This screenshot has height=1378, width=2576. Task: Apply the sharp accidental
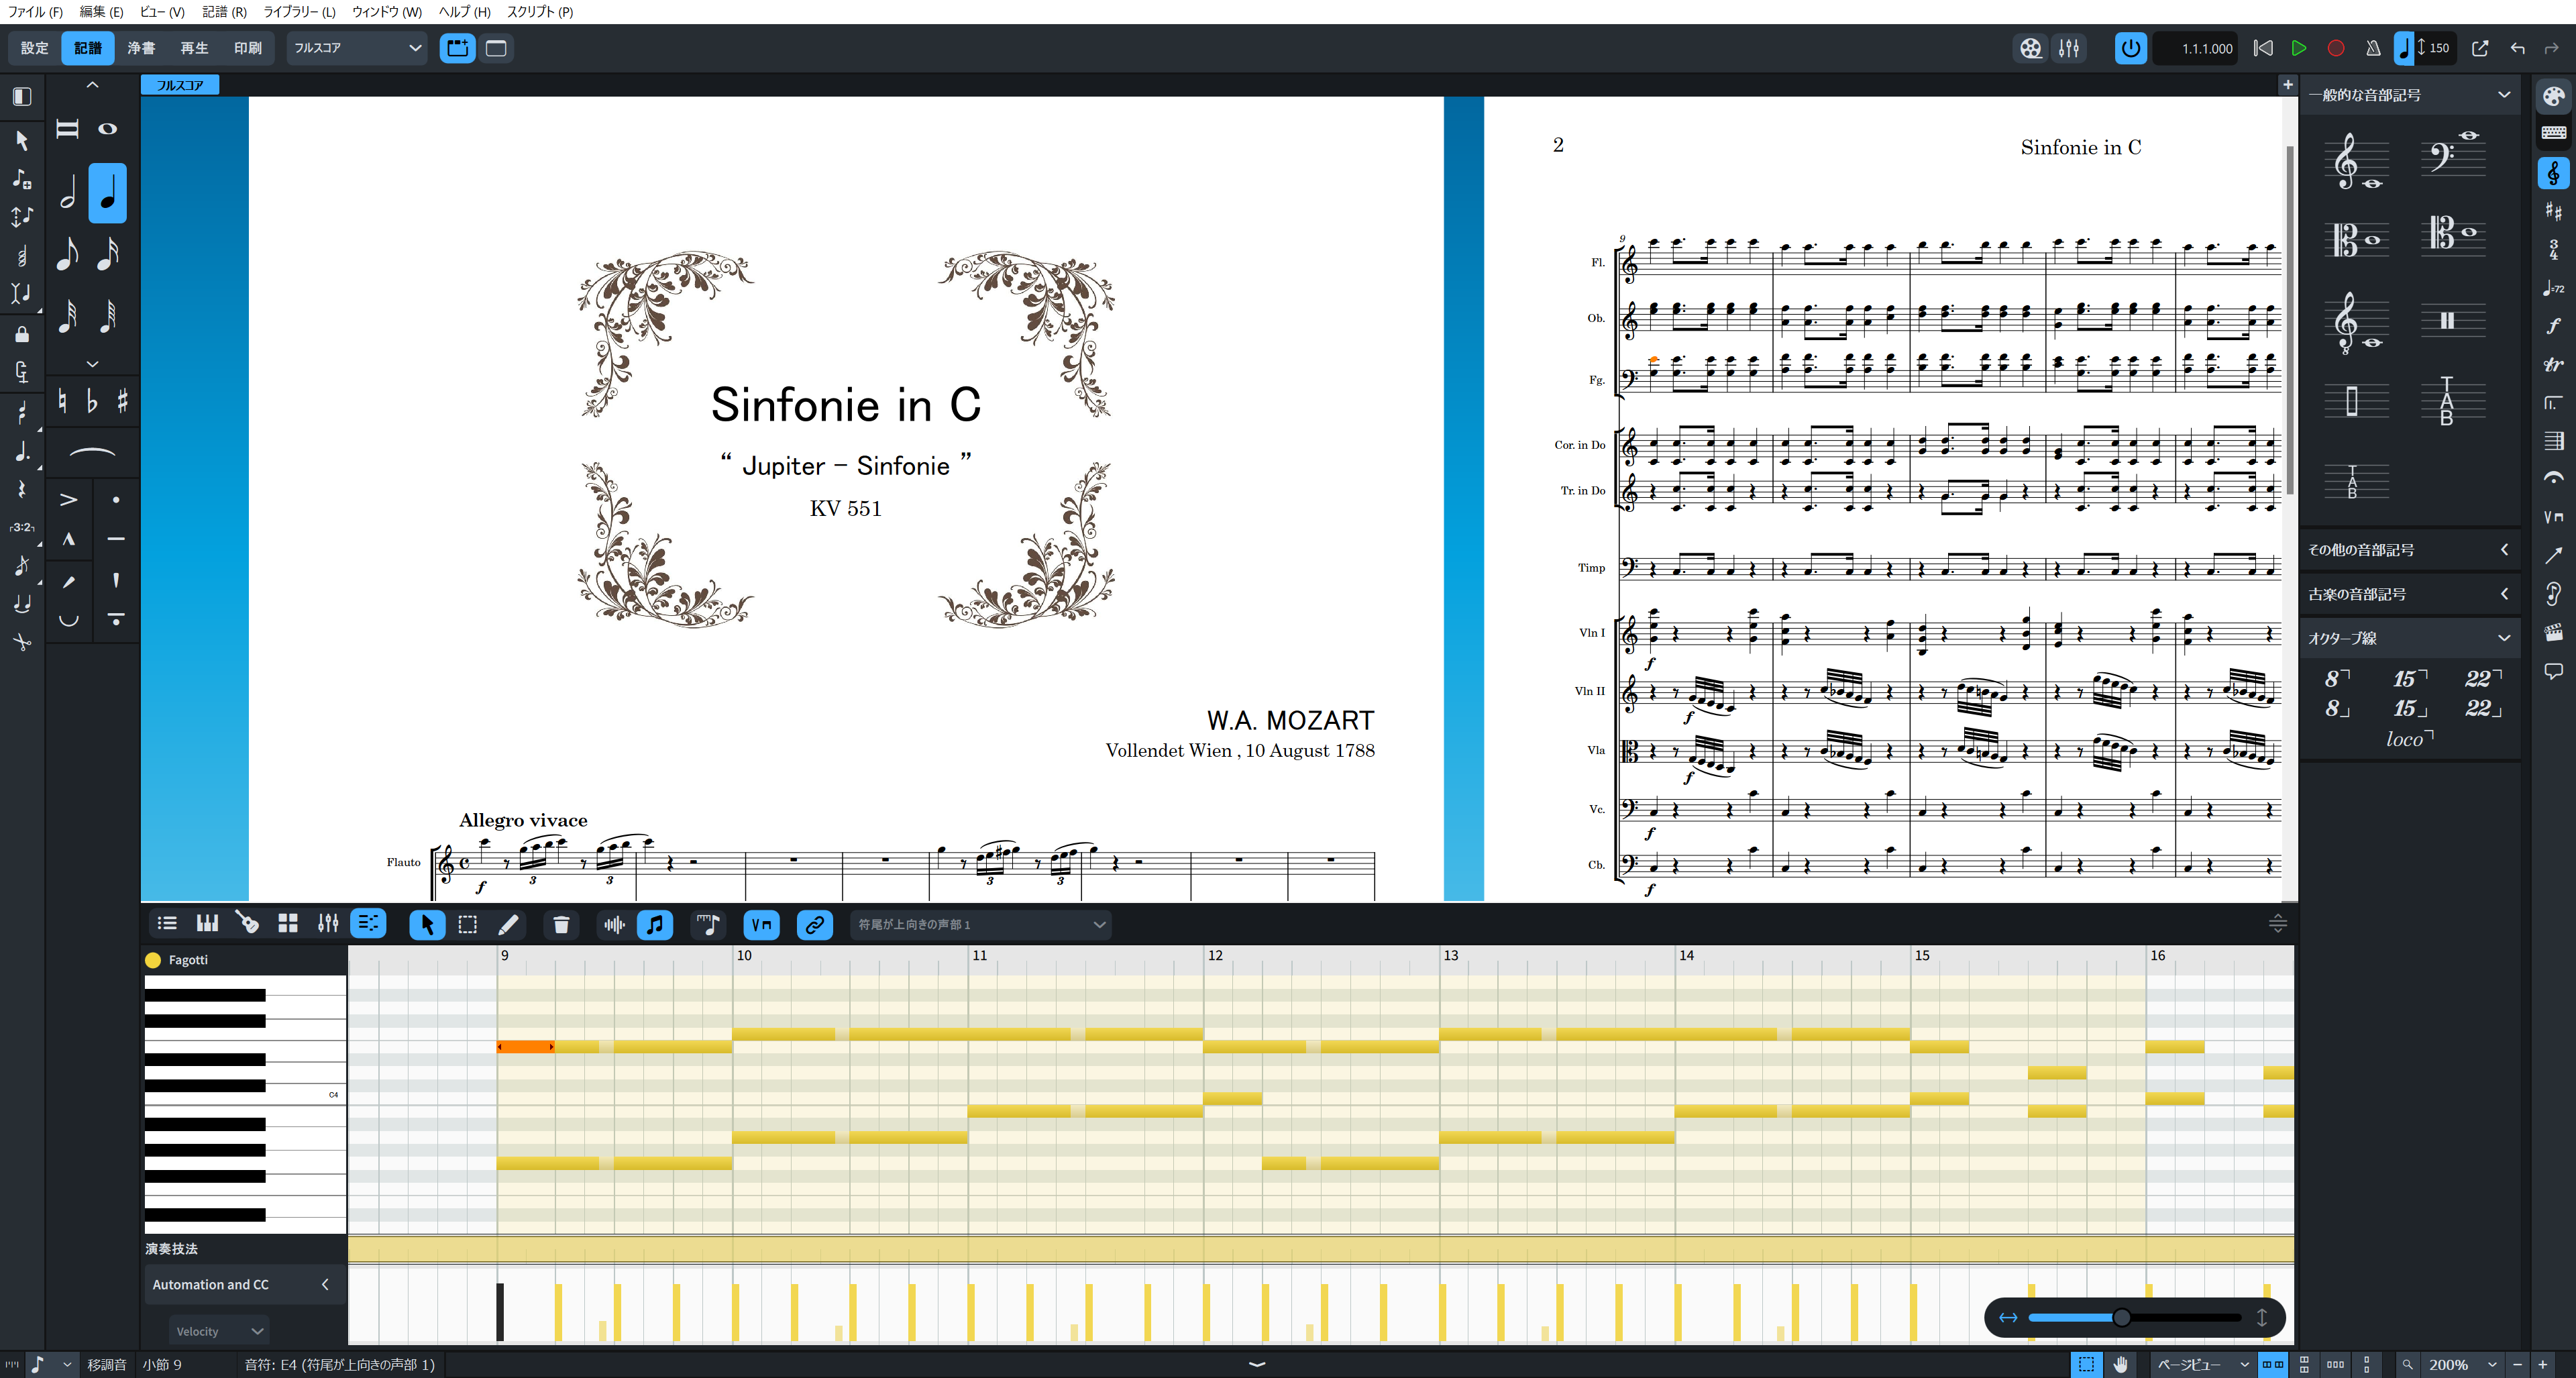122,401
